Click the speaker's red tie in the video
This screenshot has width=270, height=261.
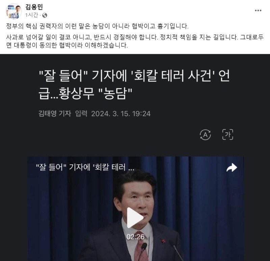click(140, 248)
